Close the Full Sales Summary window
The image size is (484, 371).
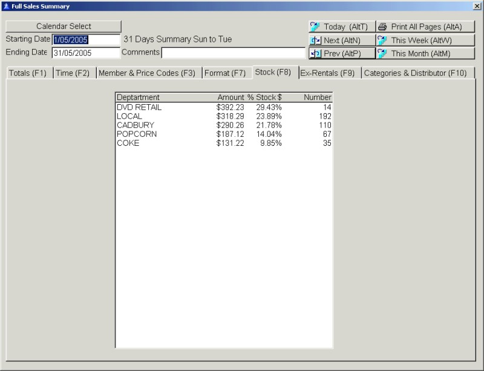(477, 6)
